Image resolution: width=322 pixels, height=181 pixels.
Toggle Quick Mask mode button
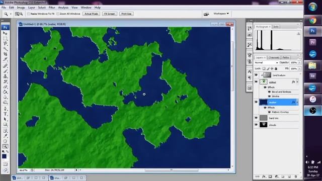pyautogui.click(x=5, y=164)
